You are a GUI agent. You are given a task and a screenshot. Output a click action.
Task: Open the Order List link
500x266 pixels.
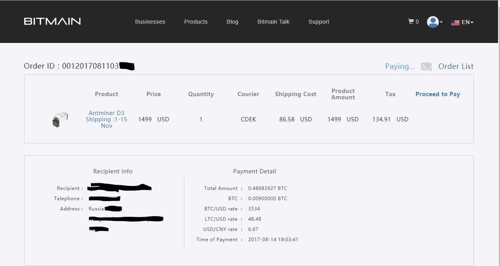coord(456,67)
